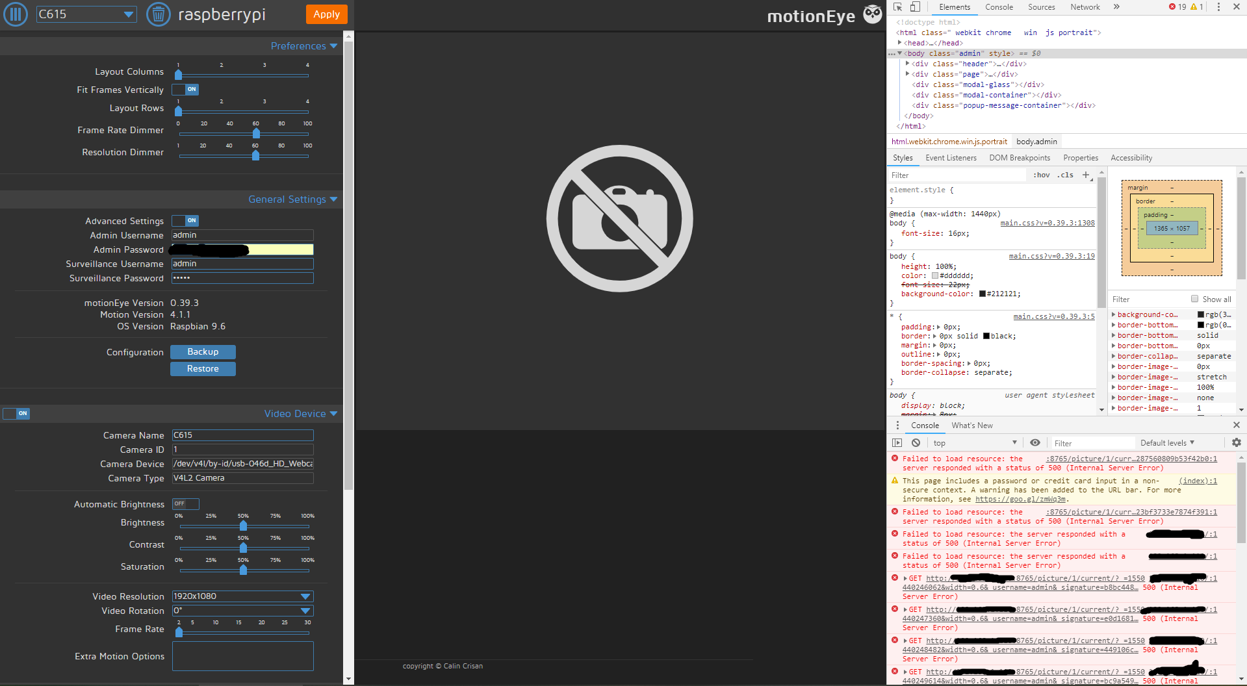The height and width of the screenshot is (686, 1247).
Task: Activate the DevTools inspect element picker
Action: [899, 6]
